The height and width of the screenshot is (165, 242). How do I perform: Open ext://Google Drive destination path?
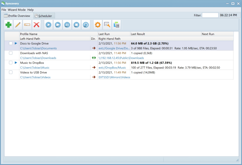pos(114,48)
